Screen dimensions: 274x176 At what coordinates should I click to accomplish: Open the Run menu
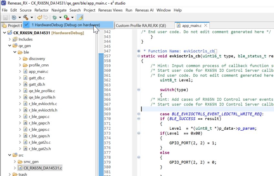tap(129, 10)
